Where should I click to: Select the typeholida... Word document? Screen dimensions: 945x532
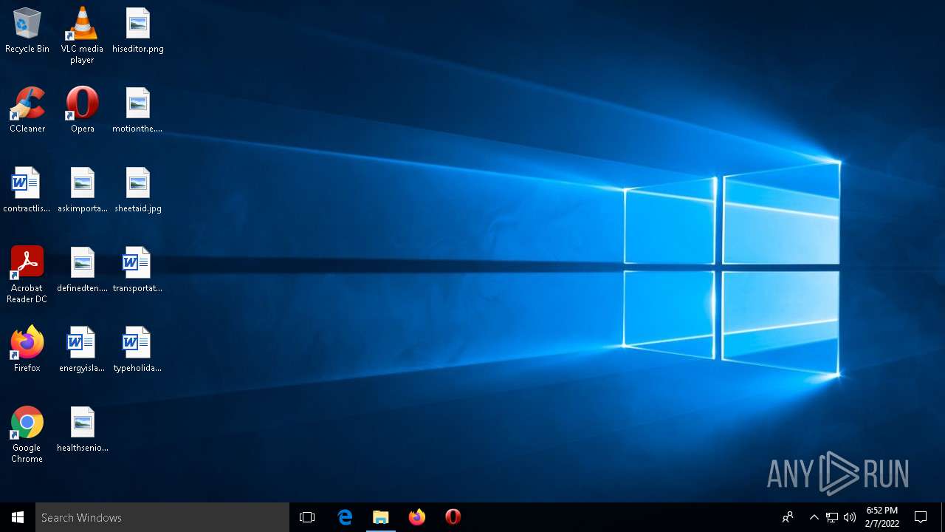(138, 350)
